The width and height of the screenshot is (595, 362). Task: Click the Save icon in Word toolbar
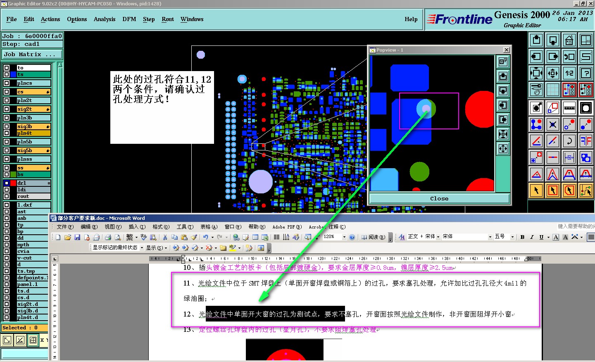tap(77, 237)
